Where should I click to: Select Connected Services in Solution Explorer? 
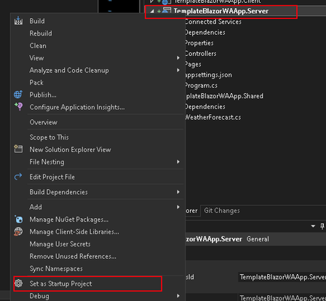(213, 22)
